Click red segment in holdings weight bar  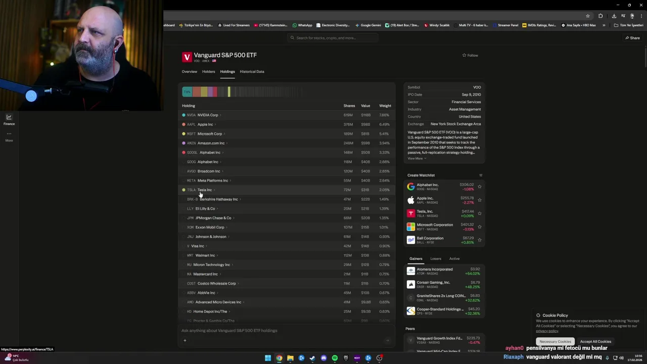215,92
